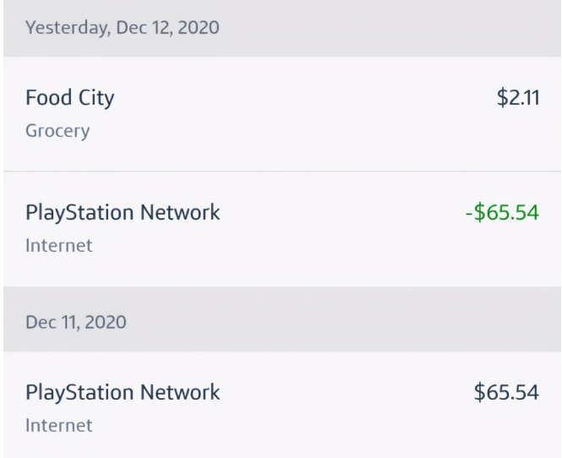The height and width of the screenshot is (458, 562).
Task: Tap Internet label under the -$65.54 transaction
Action: tap(58, 246)
